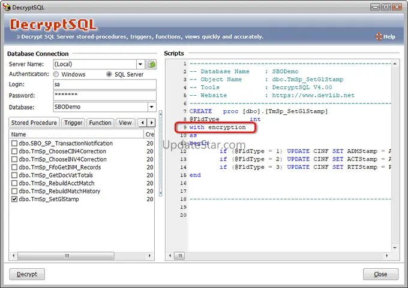Expand the Server Name dropdown
This screenshot has height=288, width=408.
pos(140,64)
